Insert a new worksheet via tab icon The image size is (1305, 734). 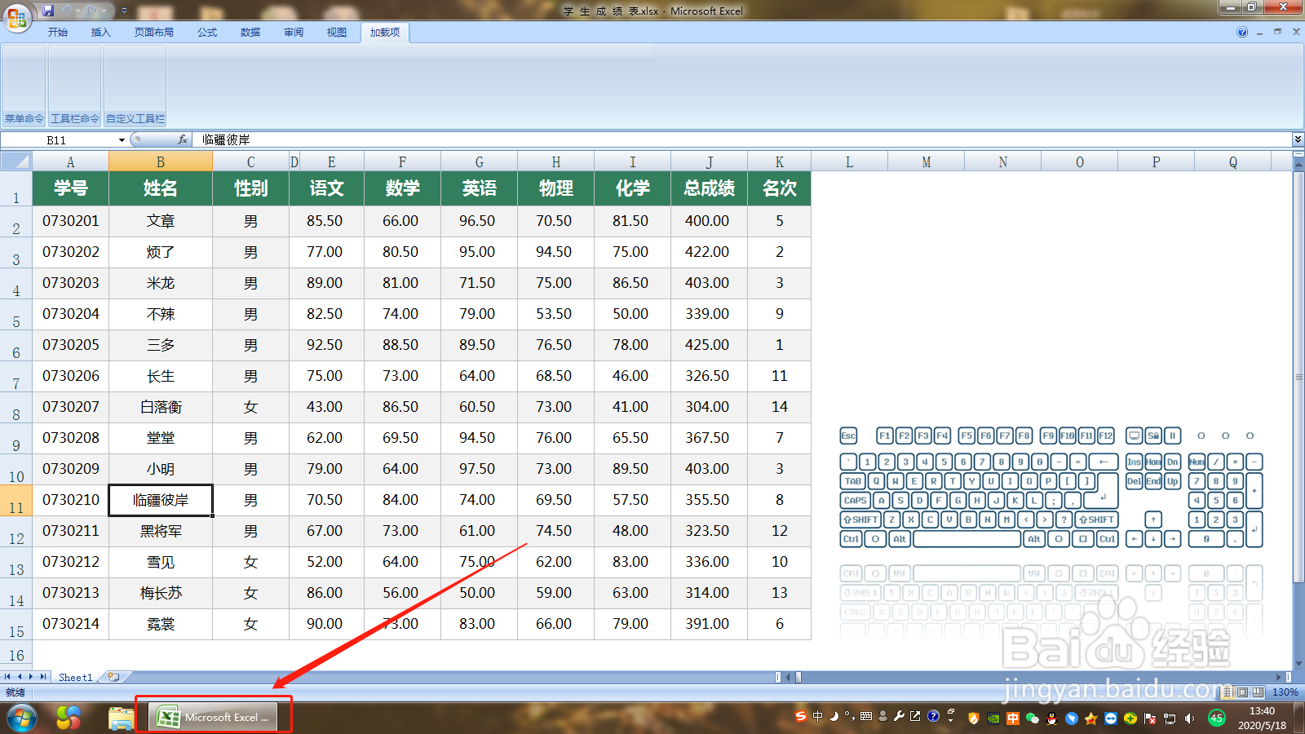coord(114,677)
